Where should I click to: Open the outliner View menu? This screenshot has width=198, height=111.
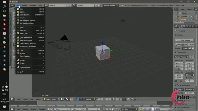[x=182, y=9]
